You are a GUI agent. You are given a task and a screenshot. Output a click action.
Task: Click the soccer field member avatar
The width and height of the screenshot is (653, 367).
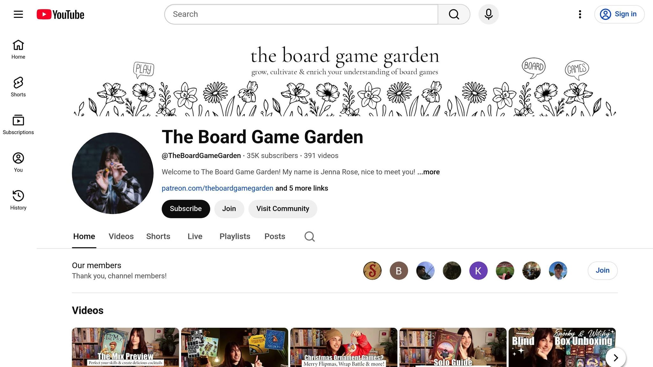coord(505,271)
